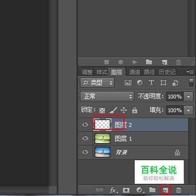
Task: Select the 图层 2 layer name
Action: pyautogui.click(x=123, y=125)
